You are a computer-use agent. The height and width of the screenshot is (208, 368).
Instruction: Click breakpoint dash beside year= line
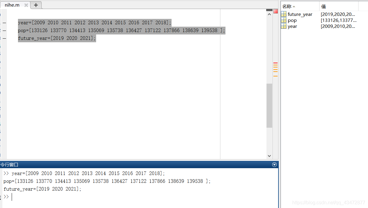point(4,23)
